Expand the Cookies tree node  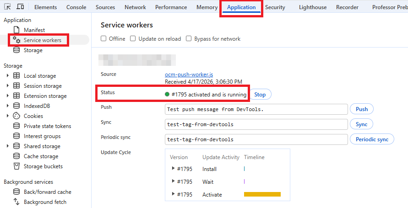pos(7,116)
